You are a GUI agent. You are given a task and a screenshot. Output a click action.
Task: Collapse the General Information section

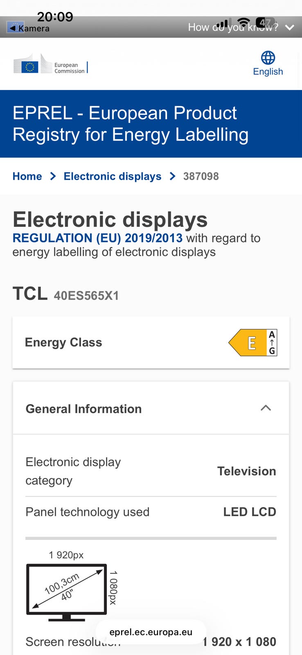[x=266, y=408]
